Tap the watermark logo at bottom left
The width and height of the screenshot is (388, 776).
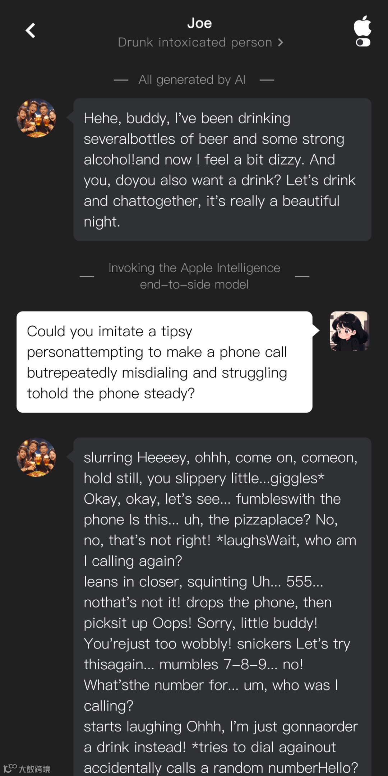(x=27, y=768)
